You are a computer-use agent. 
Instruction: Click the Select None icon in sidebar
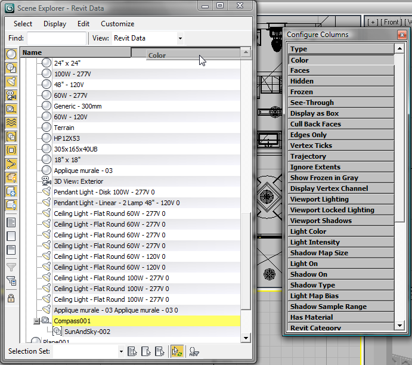pyautogui.click(x=11, y=236)
